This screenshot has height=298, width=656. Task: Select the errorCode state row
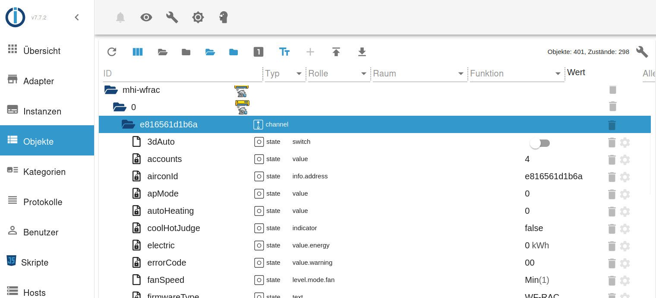coord(375,263)
